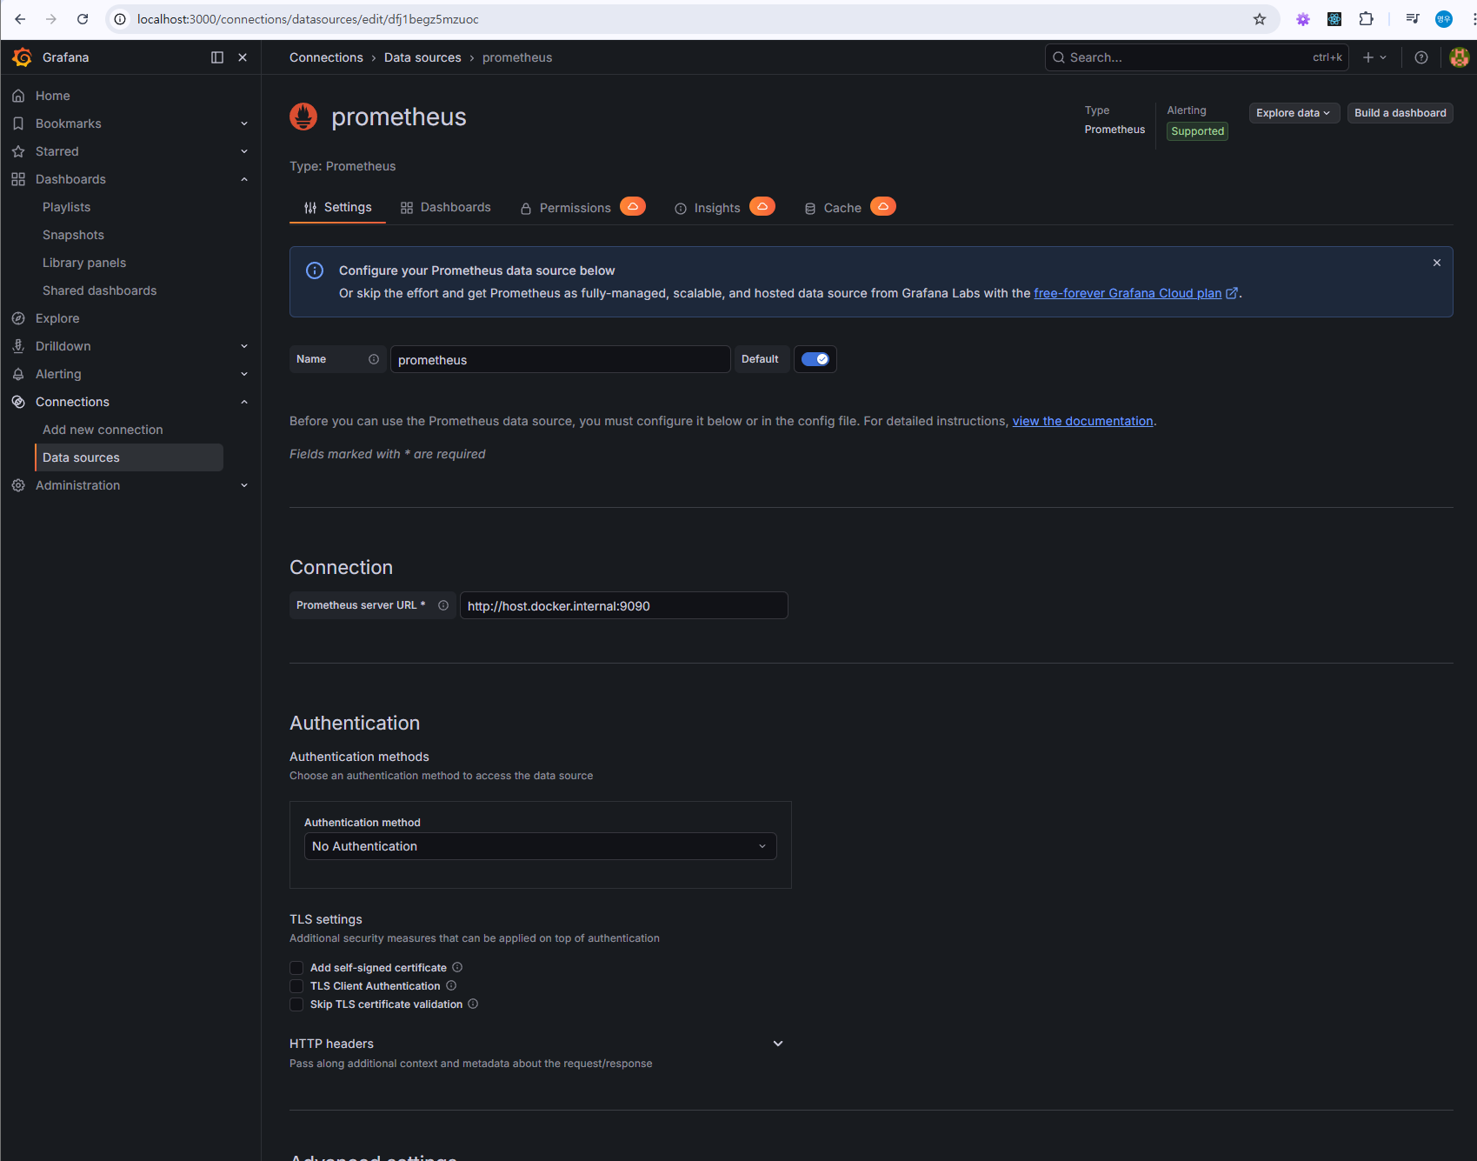Bookmark page with the browser star icon
This screenshot has height=1161, width=1477.
1260,19
